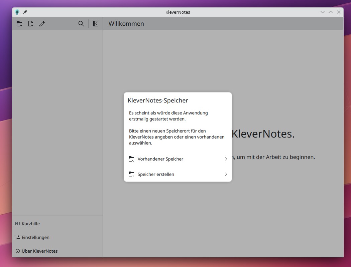Click the info icon beside Über KleverNotes
This screenshot has height=267, width=351.
(x=18, y=251)
